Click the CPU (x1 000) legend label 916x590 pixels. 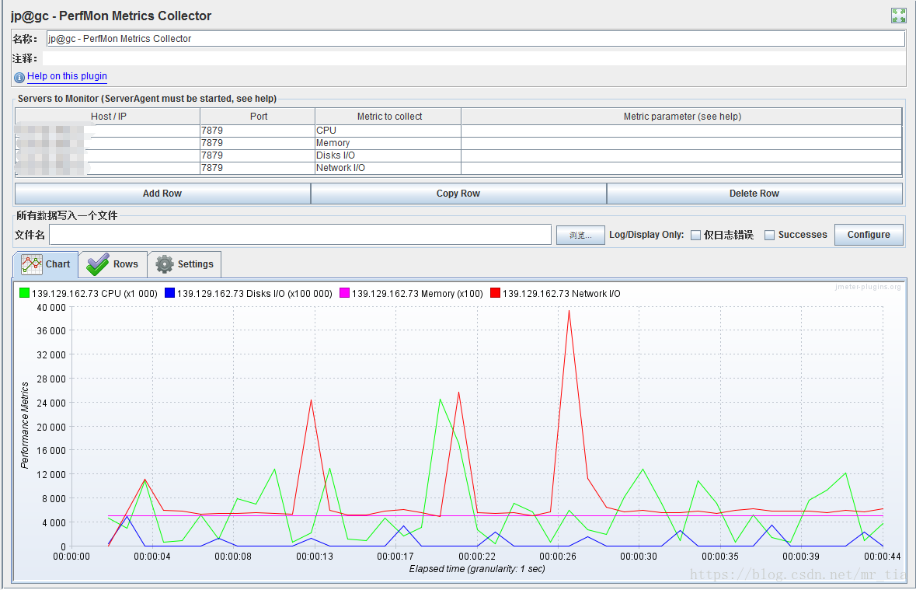[95, 294]
